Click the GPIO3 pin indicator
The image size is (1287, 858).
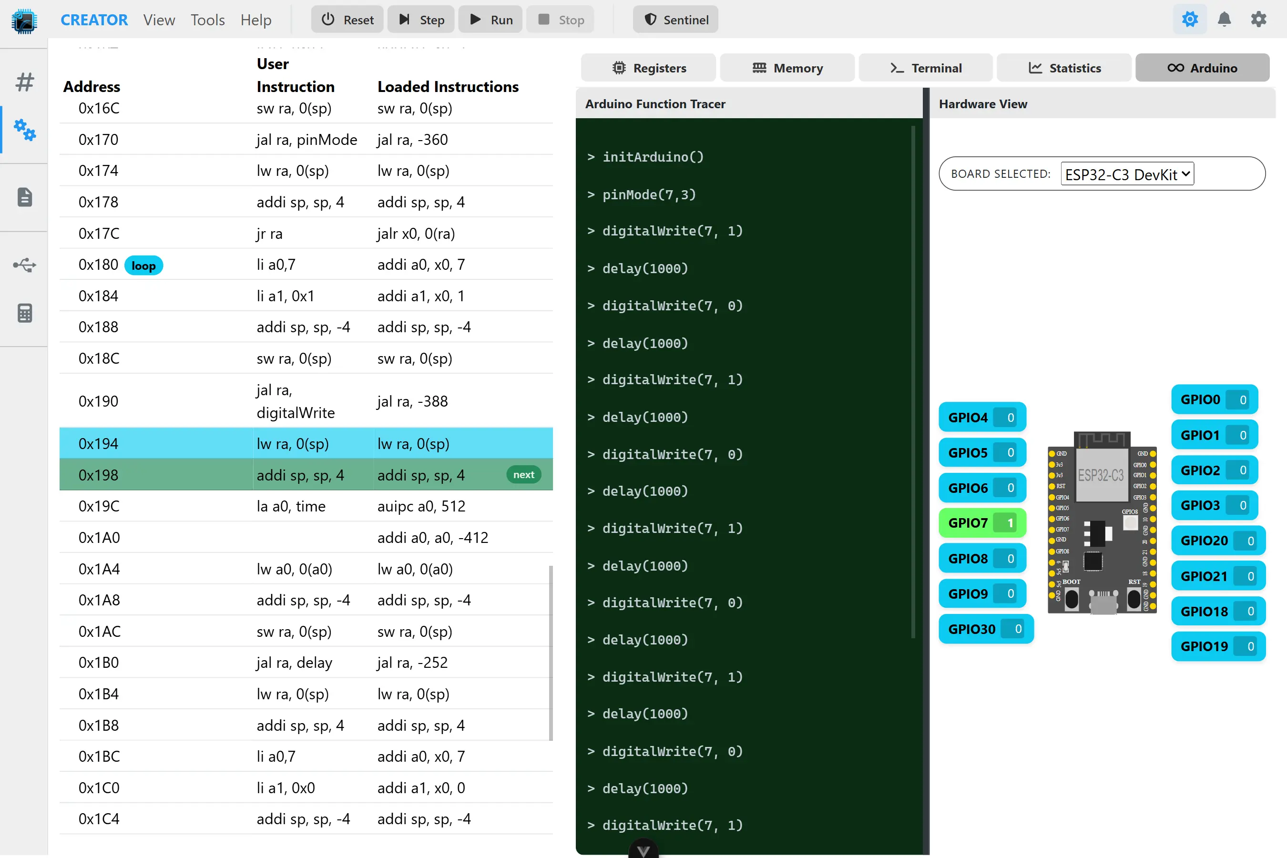[x=1215, y=505]
